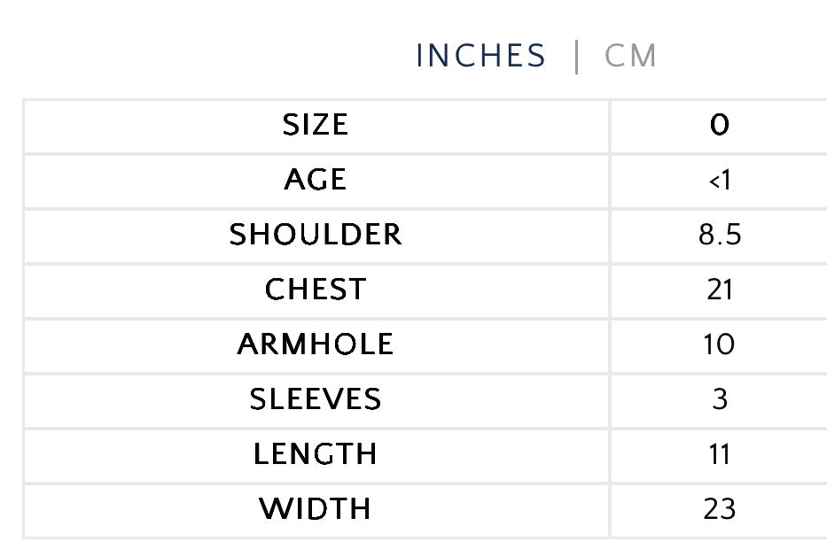Select the shoulder measurement 8.5
The width and height of the screenshot is (827, 557).
click(x=719, y=235)
